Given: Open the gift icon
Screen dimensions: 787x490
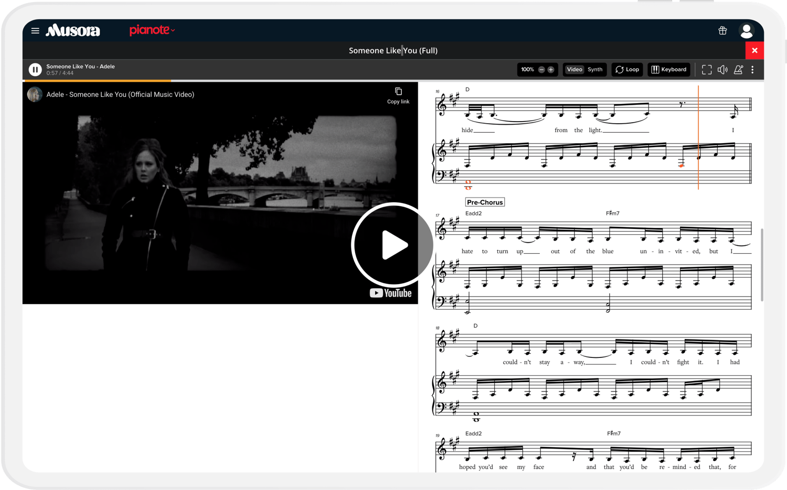Looking at the screenshot, I should (x=722, y=31).
